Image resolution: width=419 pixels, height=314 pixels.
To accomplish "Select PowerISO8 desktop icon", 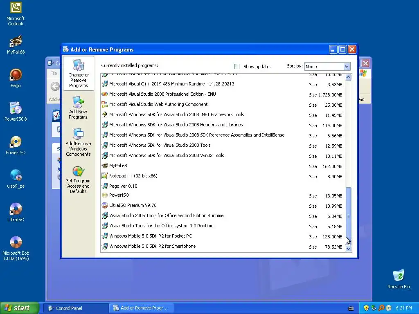I will (x=16, y=112).
